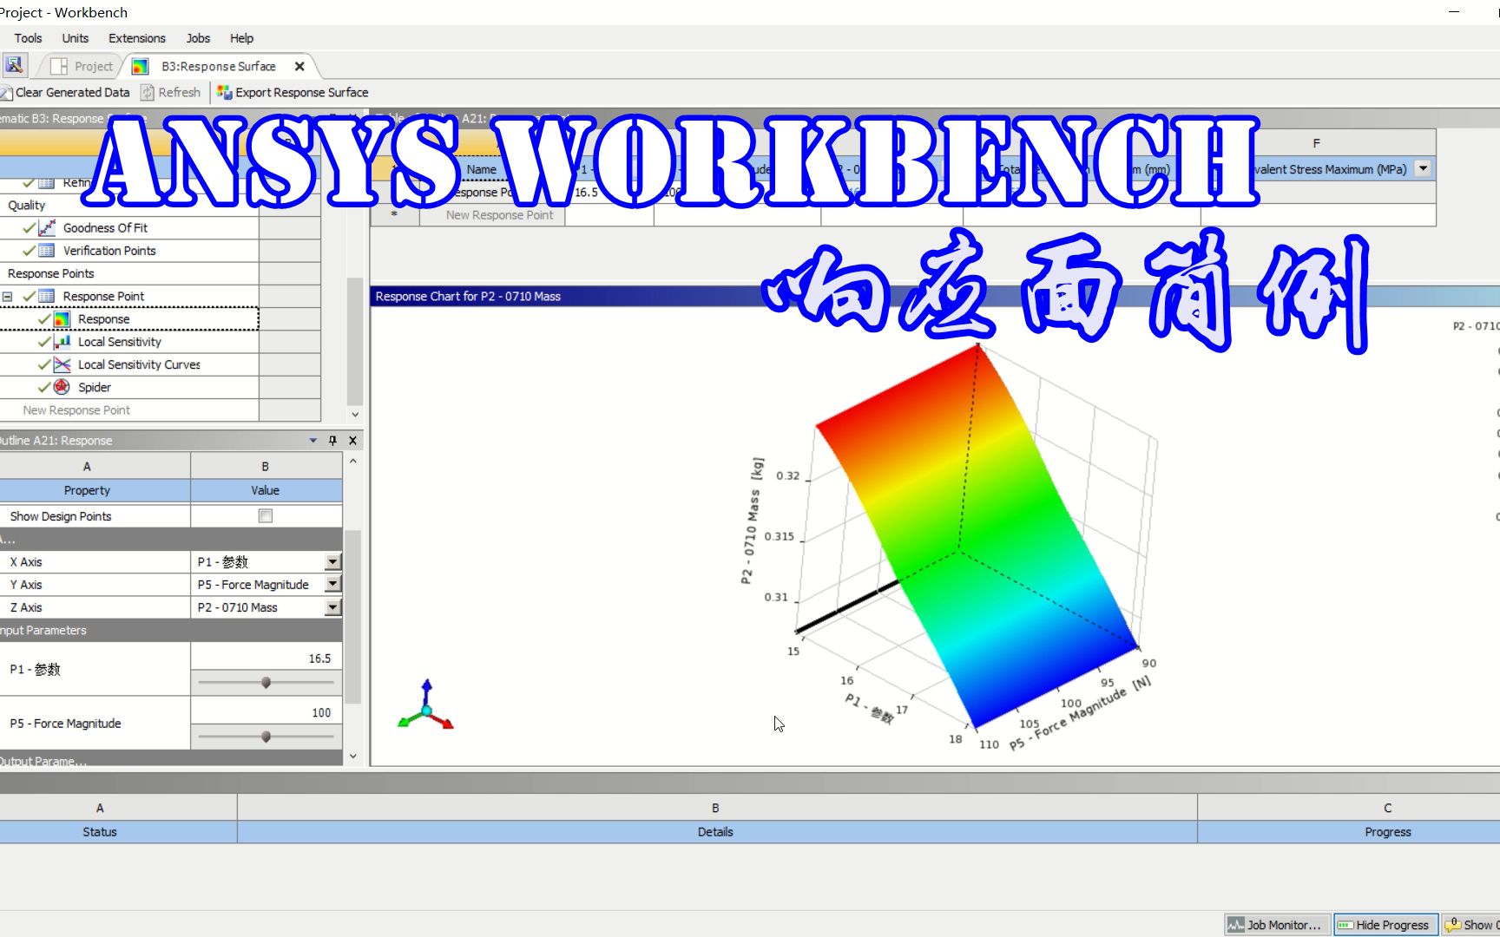1500x937 pixels.
Task: Switch to B3:Response Surface tab
Action: point(219,67)
